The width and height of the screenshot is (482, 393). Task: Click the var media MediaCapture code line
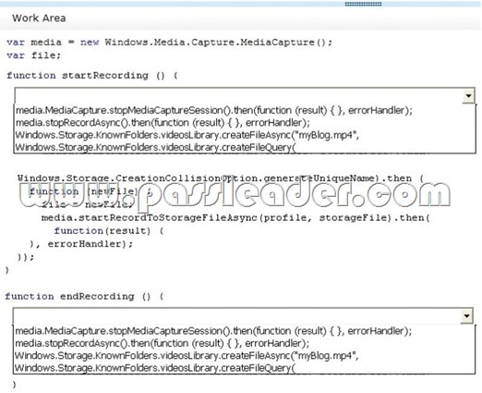(169, 43)
